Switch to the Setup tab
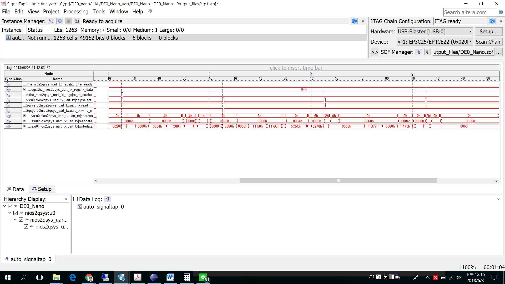 click(42, 189)
